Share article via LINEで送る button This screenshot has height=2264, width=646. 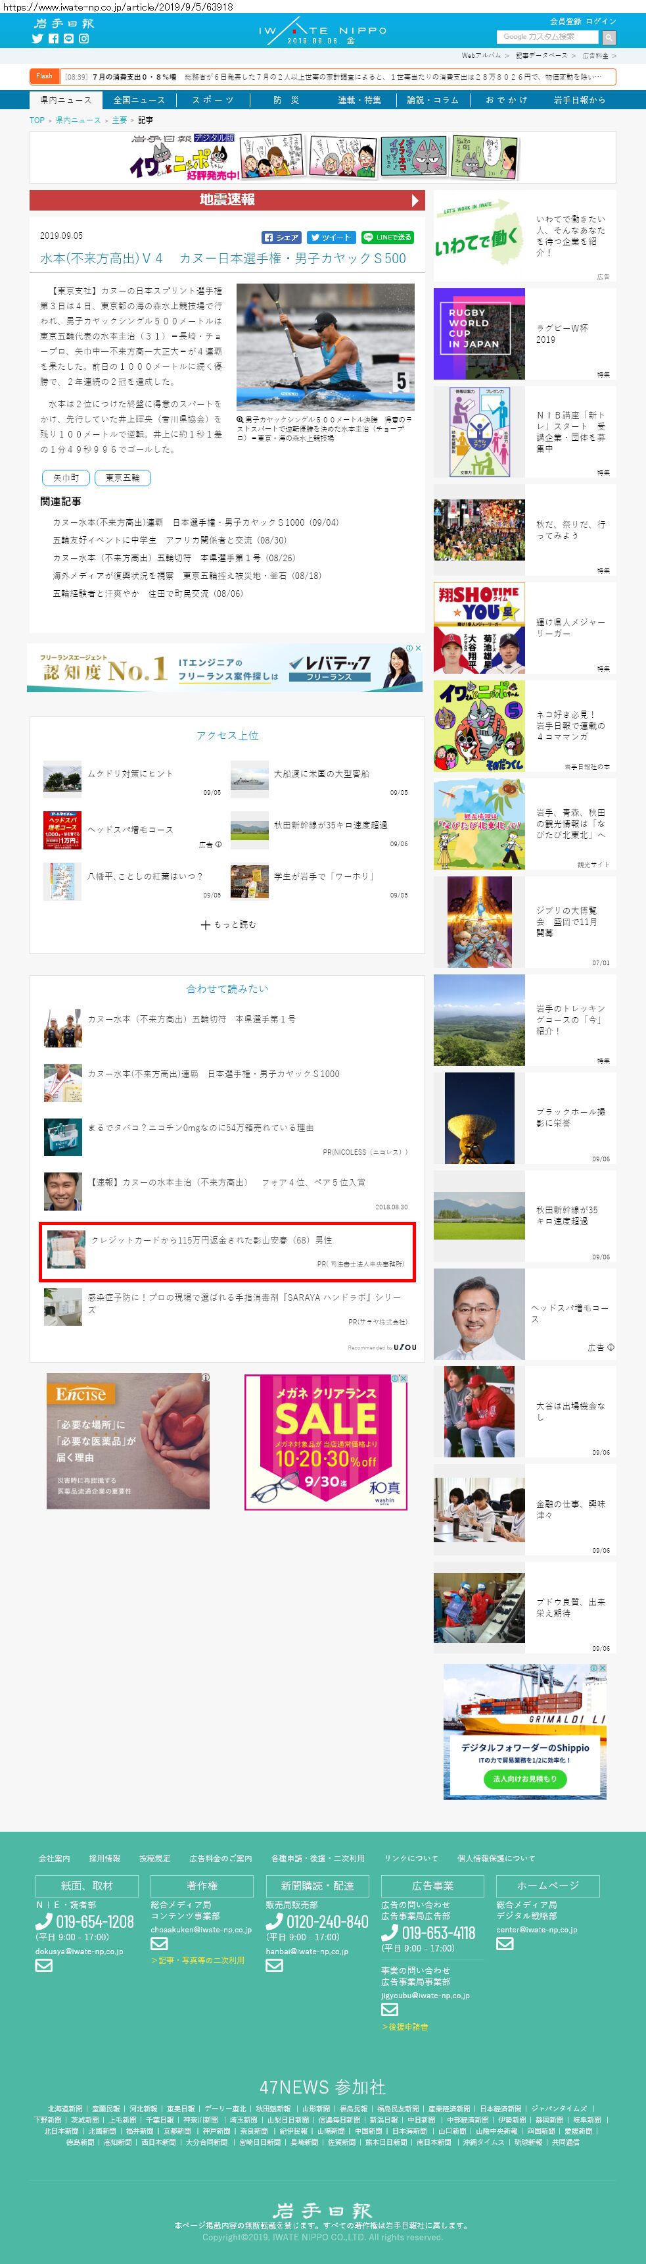click(387, 238)
